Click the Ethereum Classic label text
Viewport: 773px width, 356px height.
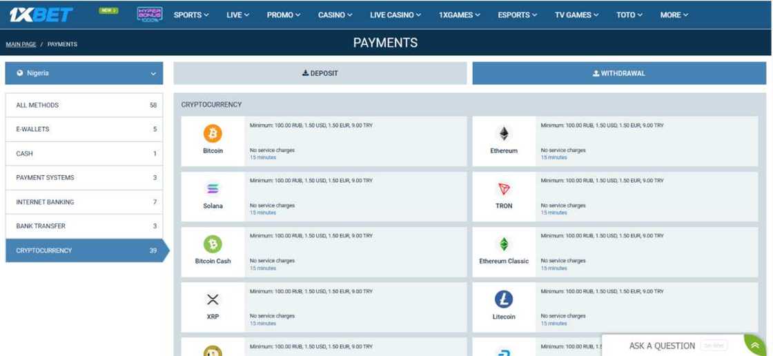tap(504, 261)
